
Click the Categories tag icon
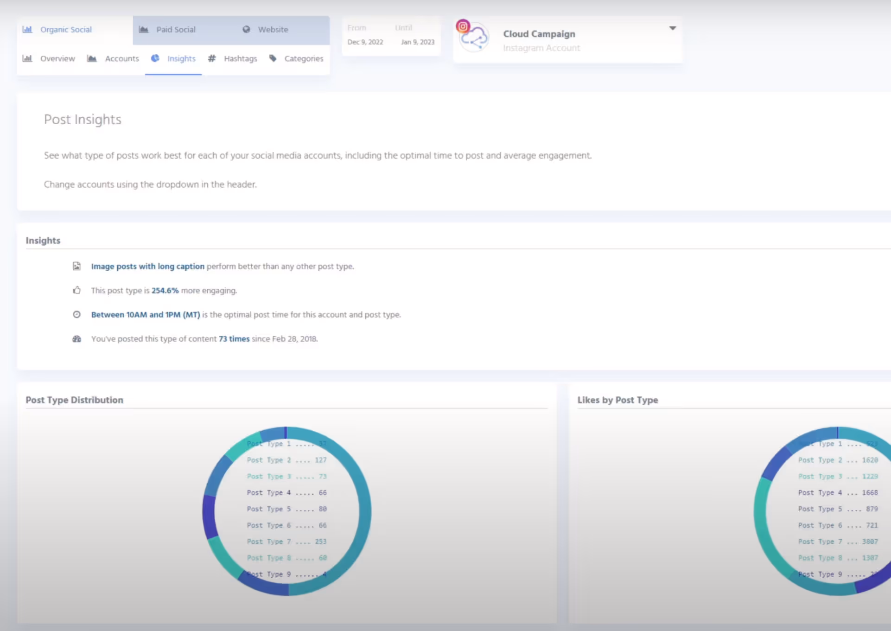point(273,58)
